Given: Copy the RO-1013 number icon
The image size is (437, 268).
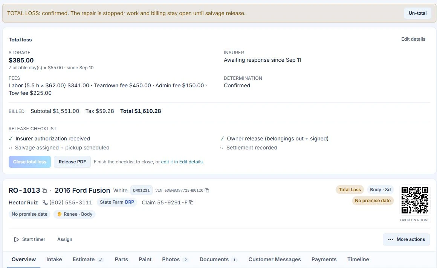Looking at the screenshot, I should click(44, 190).
